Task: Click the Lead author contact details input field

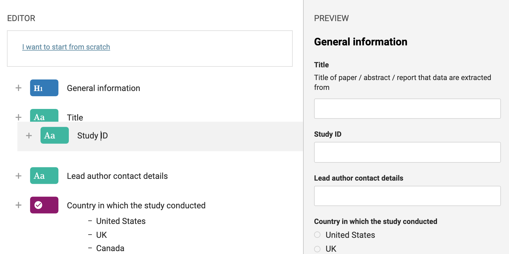Action: (407, 196)
